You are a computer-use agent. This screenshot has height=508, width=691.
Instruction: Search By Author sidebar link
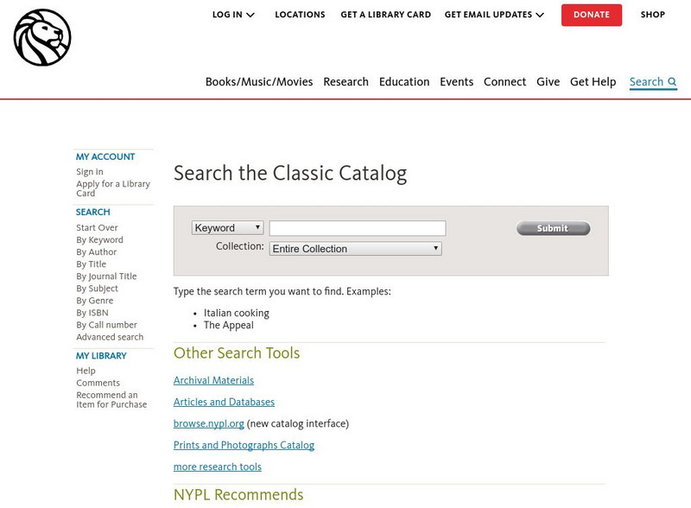(97, 251)
